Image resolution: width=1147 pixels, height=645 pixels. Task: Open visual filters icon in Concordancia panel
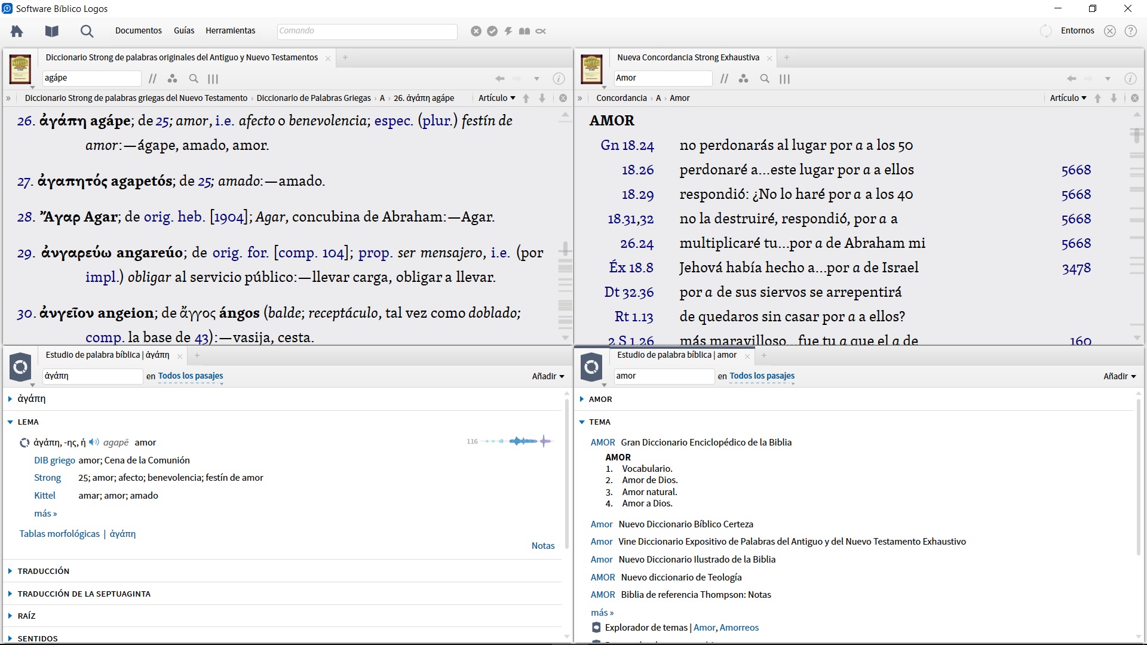(x=743, y=78)
